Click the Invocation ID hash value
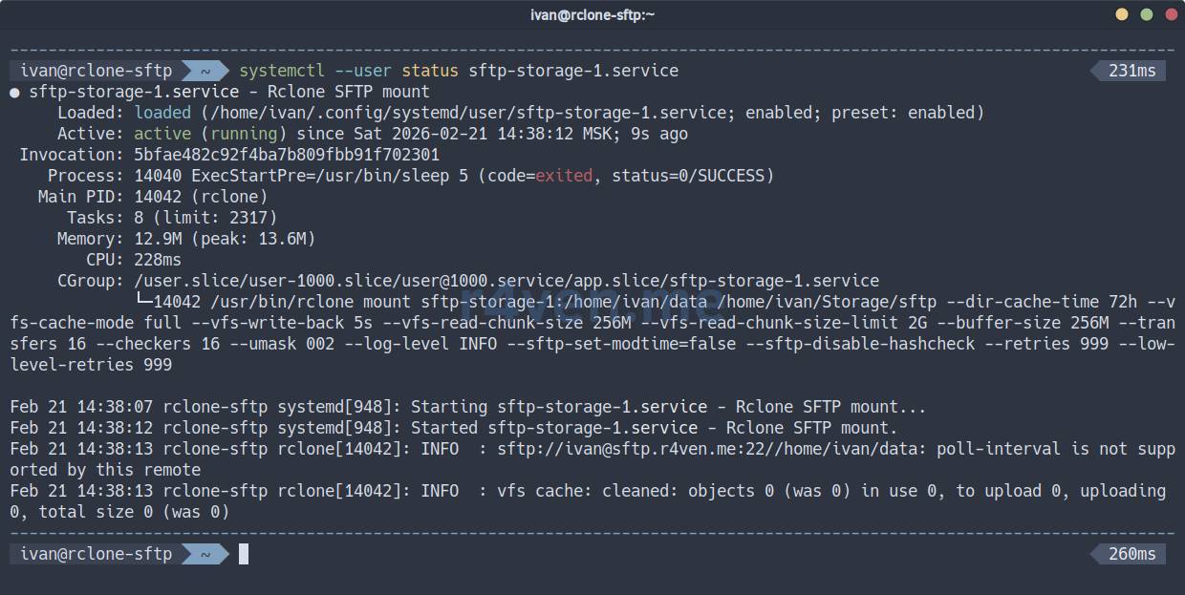1185x595 pixels. [287, 155]
